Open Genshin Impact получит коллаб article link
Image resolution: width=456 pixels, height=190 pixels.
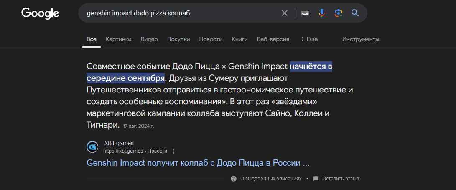pyautogui.click(x=198, y=163)
